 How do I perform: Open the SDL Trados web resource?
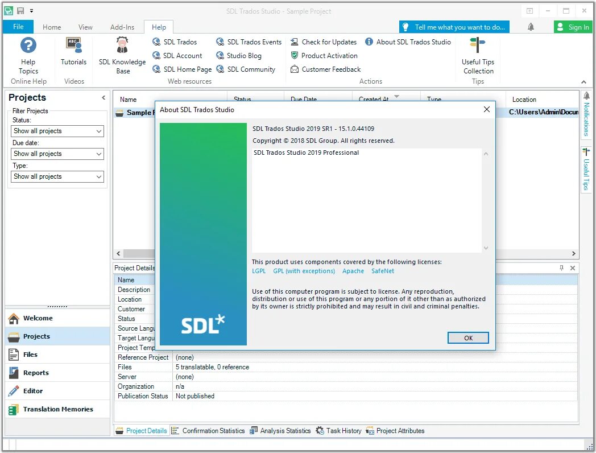[175, 42]
